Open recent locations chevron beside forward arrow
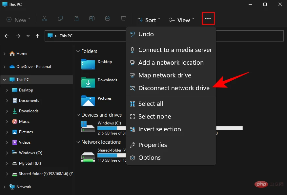Image resolution: width=287 pixels, height=195 pixels. coord(28,36)
